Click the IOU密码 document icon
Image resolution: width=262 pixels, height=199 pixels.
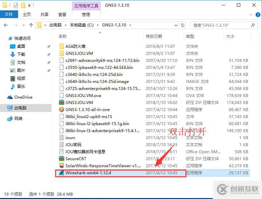[62, 144]
